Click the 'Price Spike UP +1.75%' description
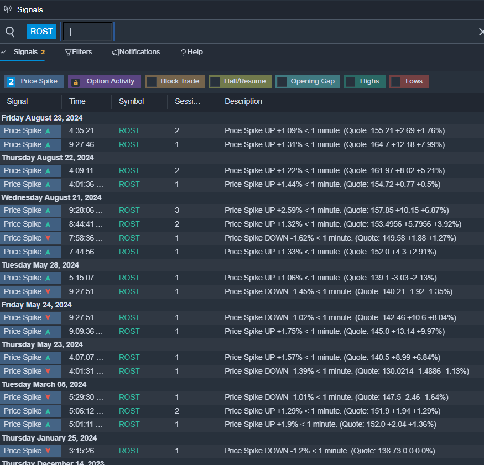 (x=335, y=331)
